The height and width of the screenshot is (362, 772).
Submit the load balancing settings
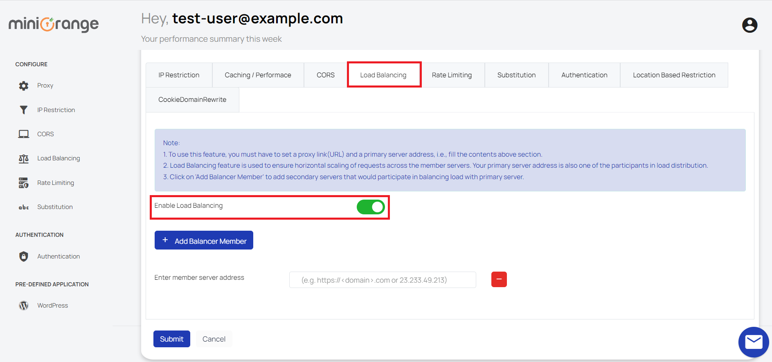tap(172, 339)
